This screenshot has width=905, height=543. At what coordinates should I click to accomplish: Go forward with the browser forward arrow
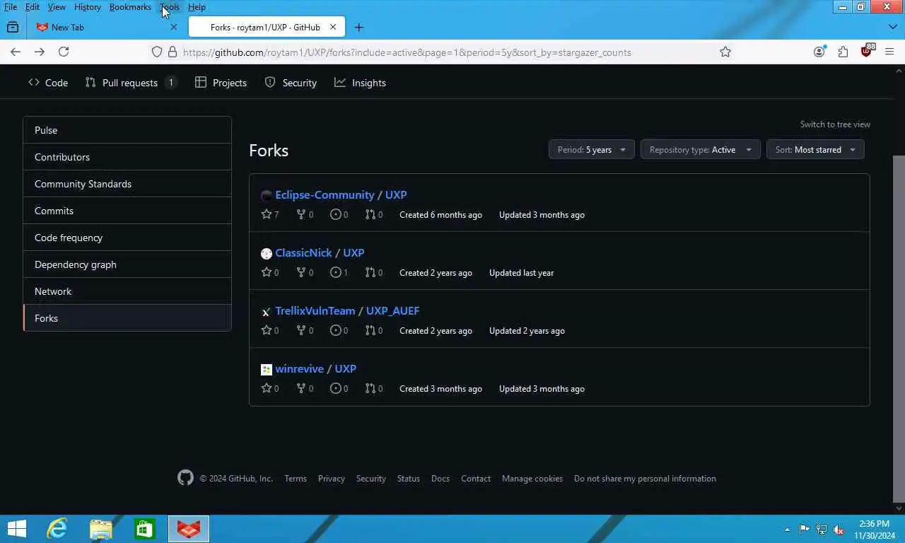(x=40, y=52)
